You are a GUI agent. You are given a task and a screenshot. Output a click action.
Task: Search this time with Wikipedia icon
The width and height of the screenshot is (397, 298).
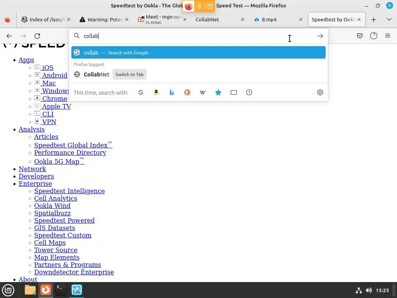click(x=202, y=92)
